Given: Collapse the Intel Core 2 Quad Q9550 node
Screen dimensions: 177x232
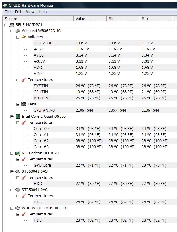Looking at the screenshot, I should point(12,116).
